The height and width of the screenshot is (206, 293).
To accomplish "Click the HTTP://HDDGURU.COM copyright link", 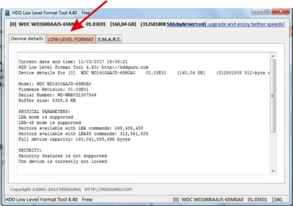I will 108,190.
